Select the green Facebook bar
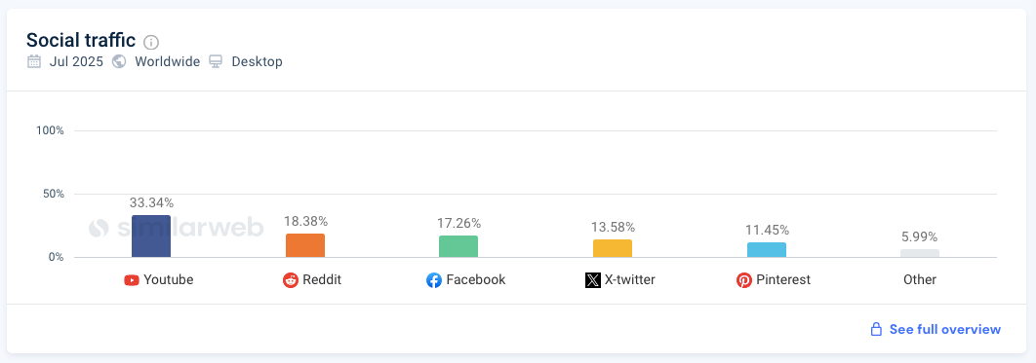This screenshot has height=363, width=1036. [x=458, y=246]
